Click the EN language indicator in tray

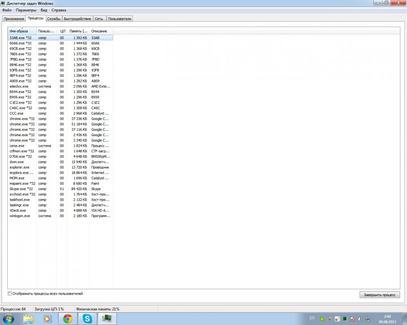click(312, 318)
